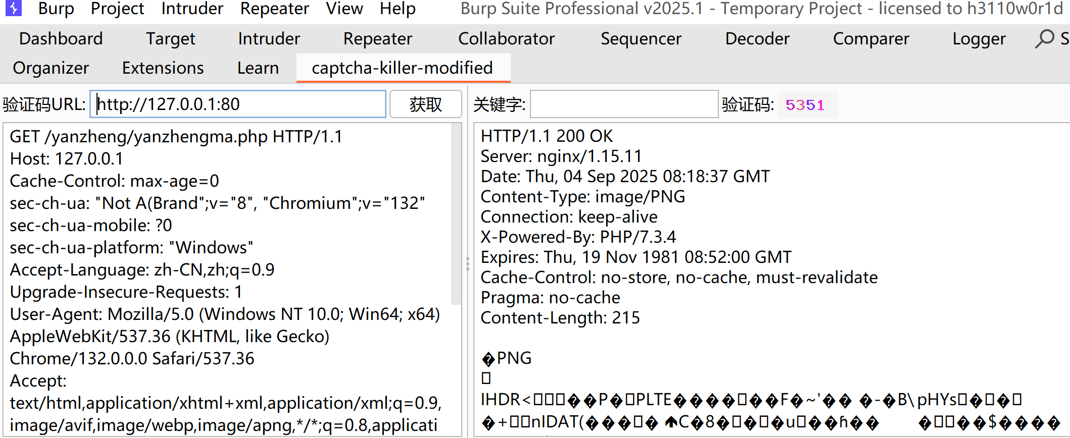Viewport: 1070px width, 438px height.
Task: Click the Expires response header line
Action: point(636,257)
